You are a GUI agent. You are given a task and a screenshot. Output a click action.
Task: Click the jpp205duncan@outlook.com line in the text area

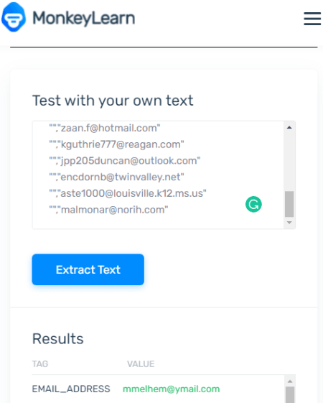125,161
